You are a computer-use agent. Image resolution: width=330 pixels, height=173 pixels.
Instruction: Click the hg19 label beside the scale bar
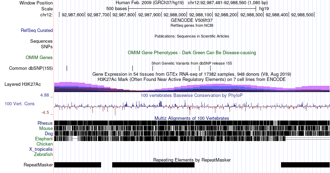point(264,9)
